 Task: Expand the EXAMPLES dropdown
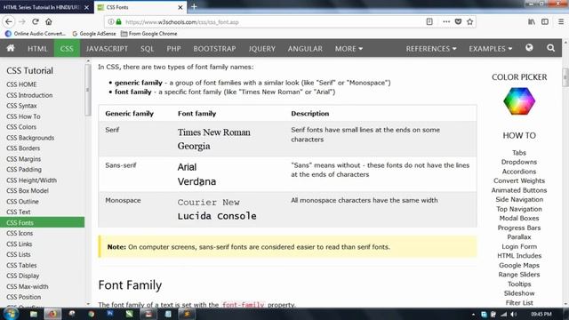coord(490,49)
